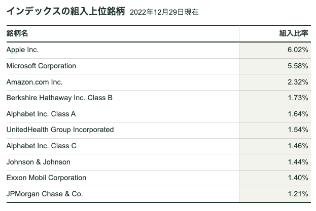Click the Amazon.com Inc. name

click(x=34, y=82)
